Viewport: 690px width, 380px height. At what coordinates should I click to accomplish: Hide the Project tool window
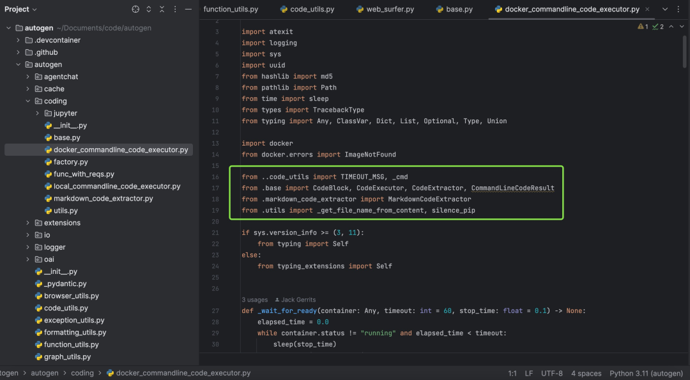pos(188,10)
